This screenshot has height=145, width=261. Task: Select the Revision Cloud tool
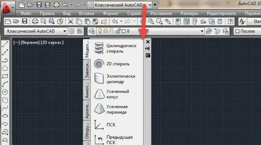(x=5, y=100)
